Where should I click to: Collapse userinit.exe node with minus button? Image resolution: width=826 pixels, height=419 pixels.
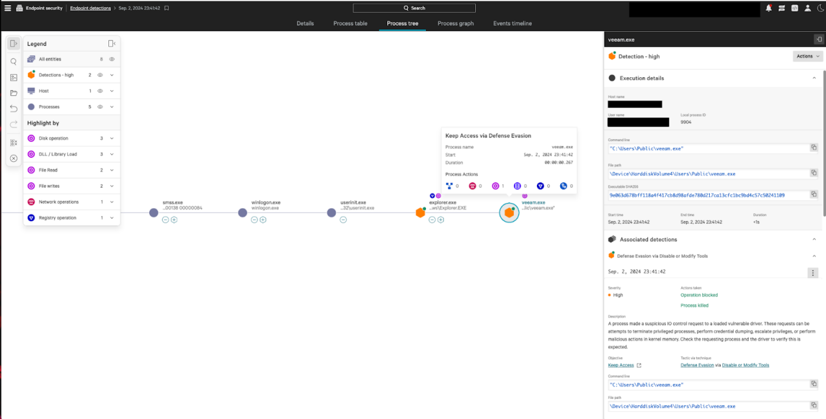click(x=343, y=220)
